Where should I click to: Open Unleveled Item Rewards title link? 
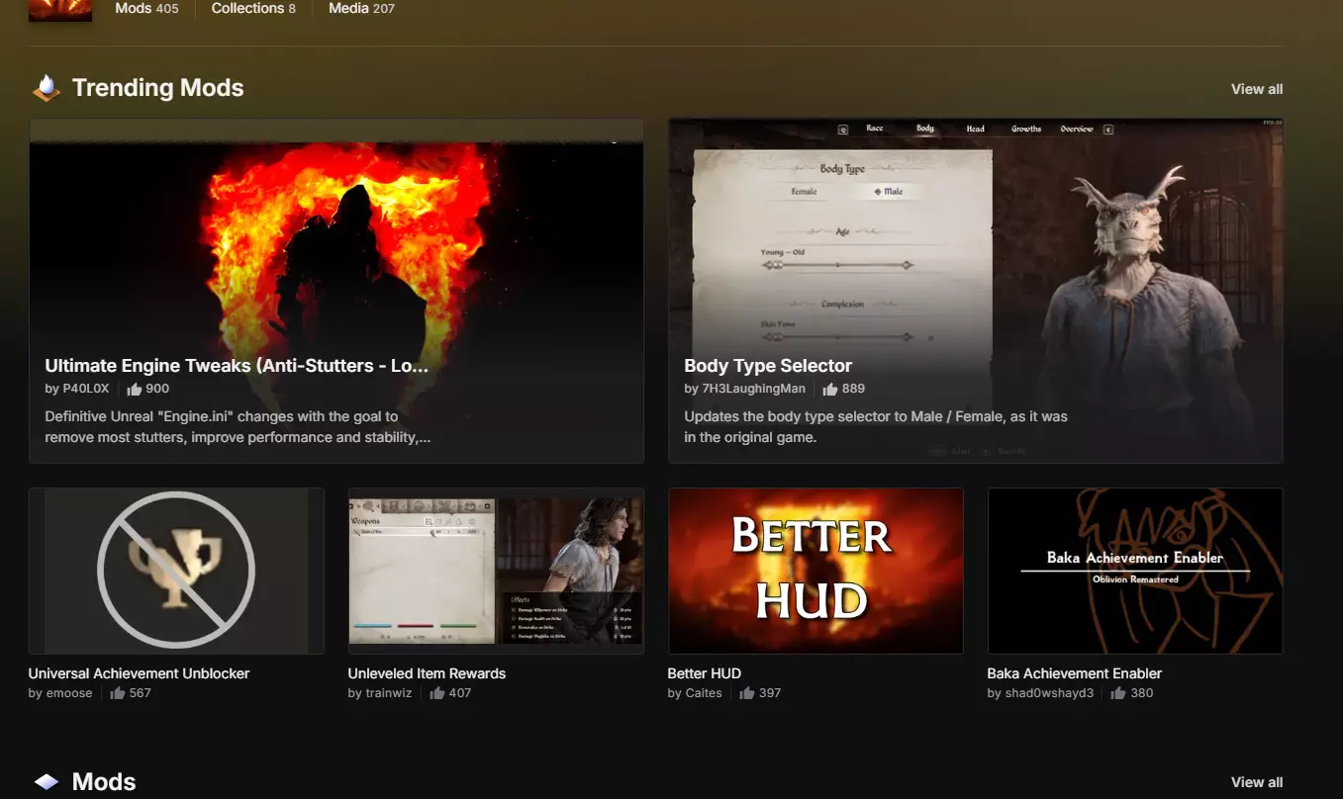point(427,673)
